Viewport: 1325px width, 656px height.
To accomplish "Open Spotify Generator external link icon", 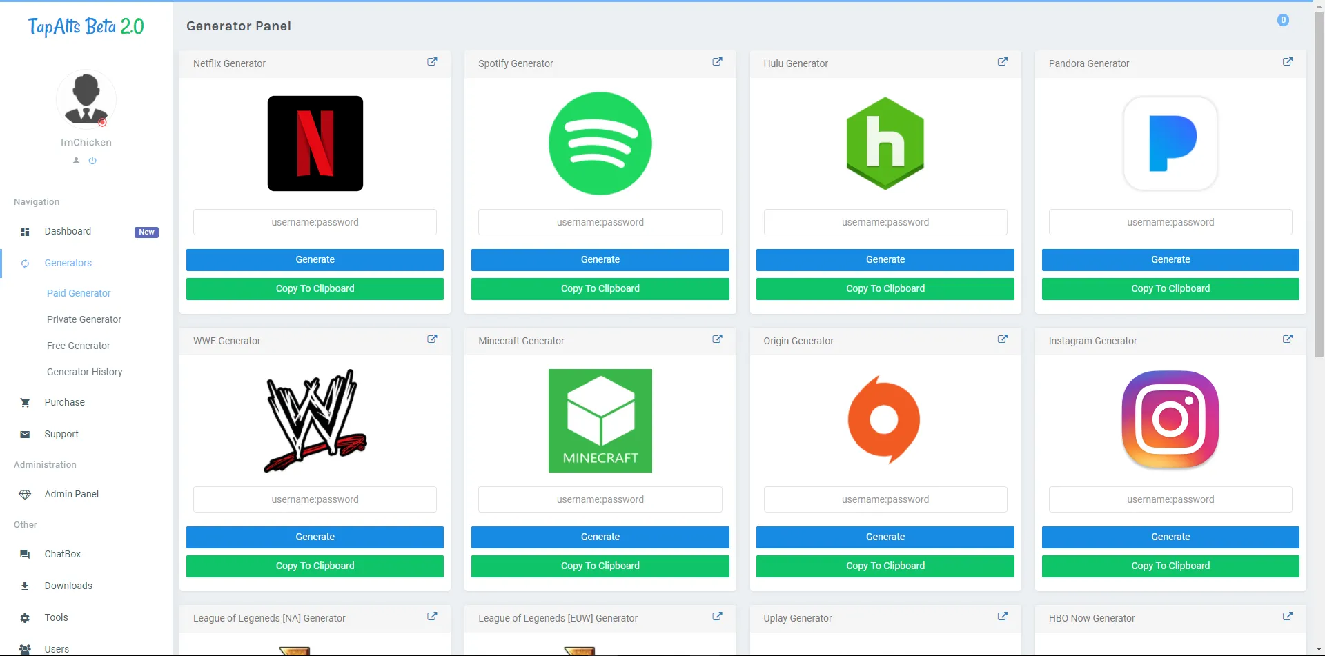I will (x=717, y=61).
